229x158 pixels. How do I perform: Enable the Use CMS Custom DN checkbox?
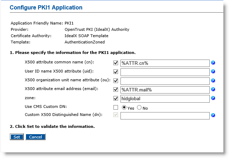[116, 107]
